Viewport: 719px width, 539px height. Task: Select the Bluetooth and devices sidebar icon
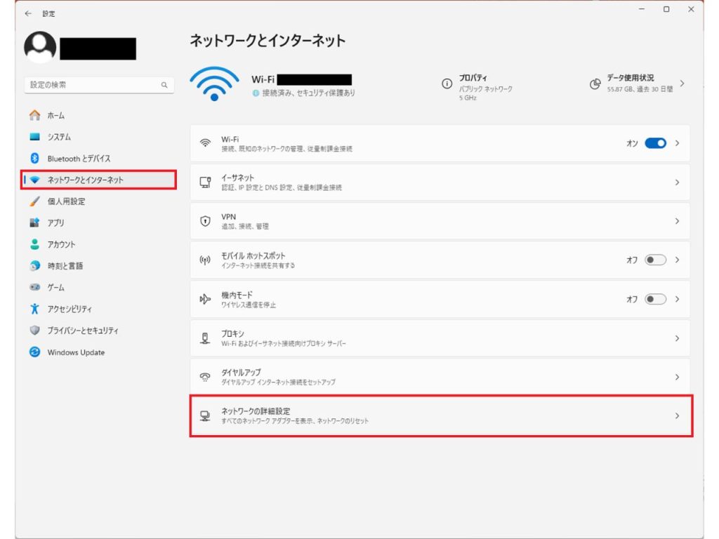click(x=34, y=159)
